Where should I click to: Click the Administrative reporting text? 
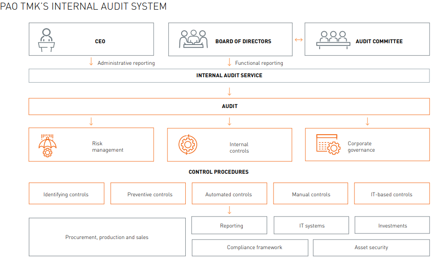126,63
